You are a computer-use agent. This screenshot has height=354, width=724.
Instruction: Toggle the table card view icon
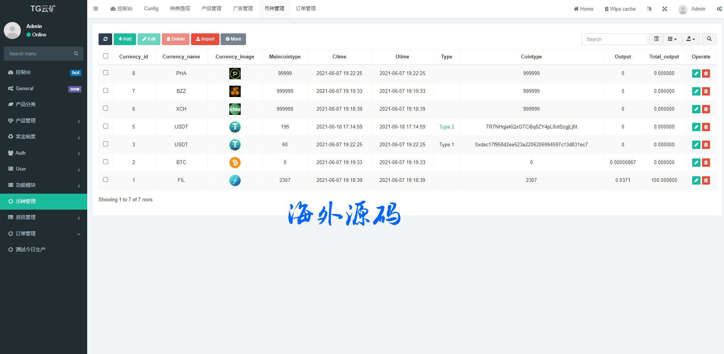[x=656, y=39]
